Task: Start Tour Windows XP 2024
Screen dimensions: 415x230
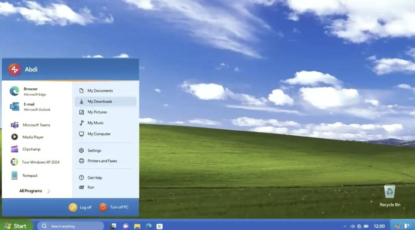Action: tap(35, 162)
